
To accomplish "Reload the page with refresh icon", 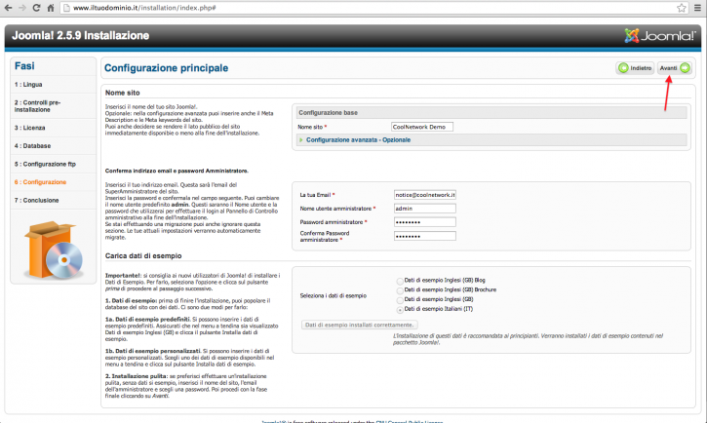I will [36, 8].
